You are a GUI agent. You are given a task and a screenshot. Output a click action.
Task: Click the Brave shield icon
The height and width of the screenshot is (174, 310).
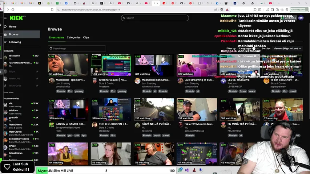click(x=222, y=9)
